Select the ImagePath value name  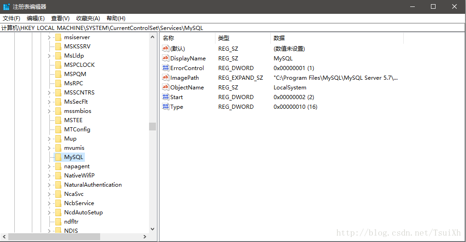point(185,78)
